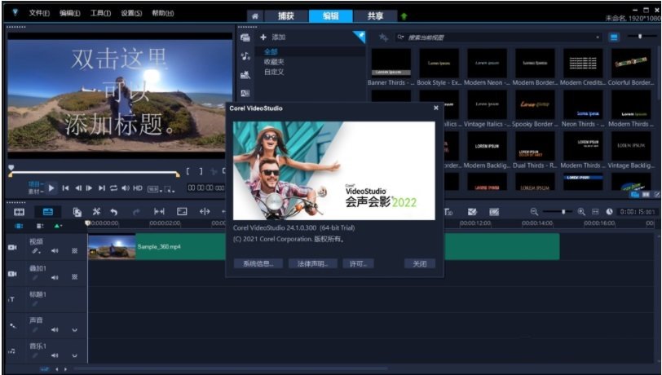This screenshot has height=375, width=662.
Task: Click the striped edit icon beside the zoom-out magnifier
Action: (494, 212)
